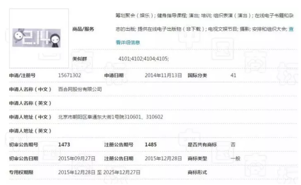Click the 申请人名称（英文） label
Viewport: 301px width, 185px height.
click(x=30, y=103)
